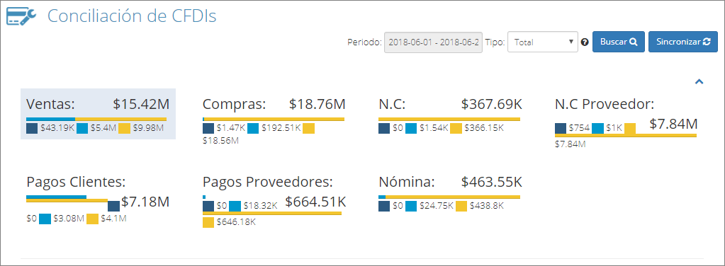Click the help question mark icon
The height and width of the screenshot is (266, 725).
(585, 42)
